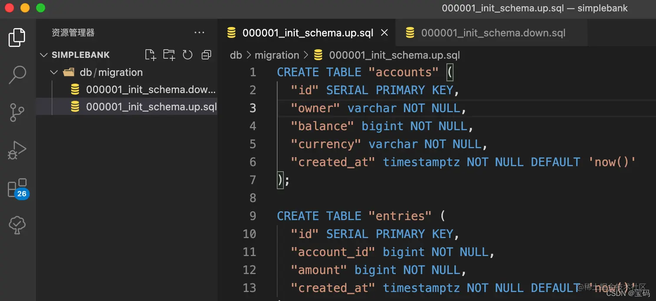Image resolution: width=656 pixels, height=301 pixels.
Task: Collapse all folders in explorer
Action: [x=207, y=55]
